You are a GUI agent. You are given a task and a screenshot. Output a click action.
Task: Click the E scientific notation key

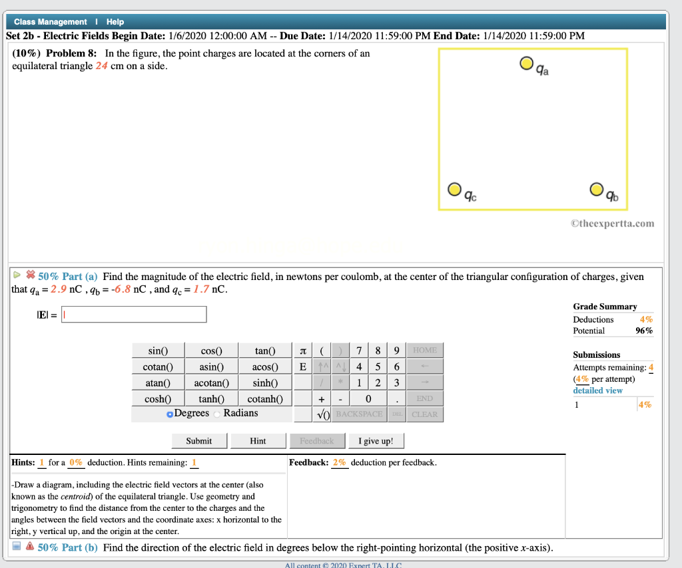coord(303,366)
